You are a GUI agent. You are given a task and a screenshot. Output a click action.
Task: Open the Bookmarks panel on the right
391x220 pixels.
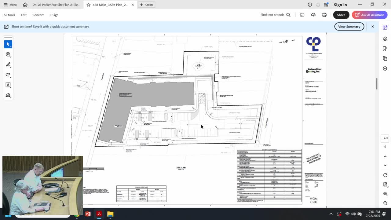[x=385, y=48]
